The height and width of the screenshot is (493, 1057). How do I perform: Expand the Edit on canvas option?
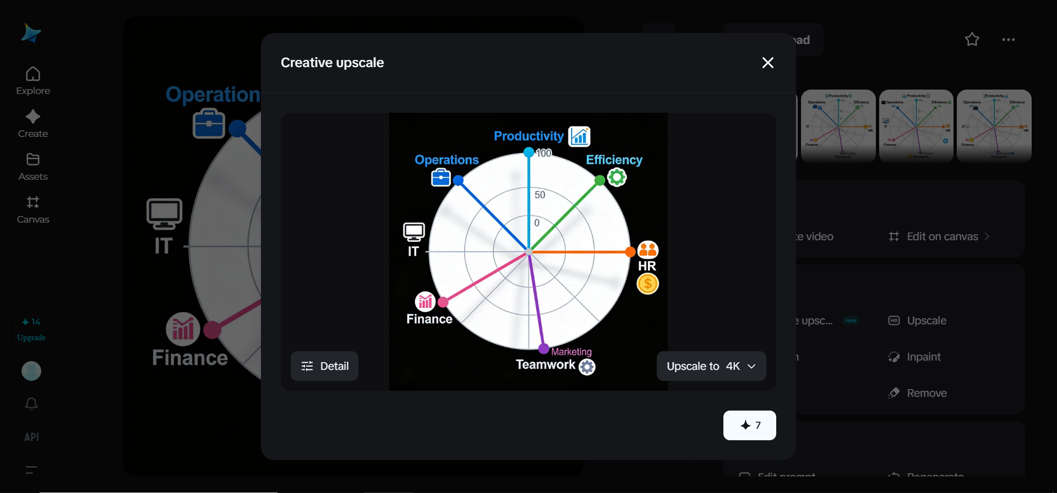[x=939, y=236]
